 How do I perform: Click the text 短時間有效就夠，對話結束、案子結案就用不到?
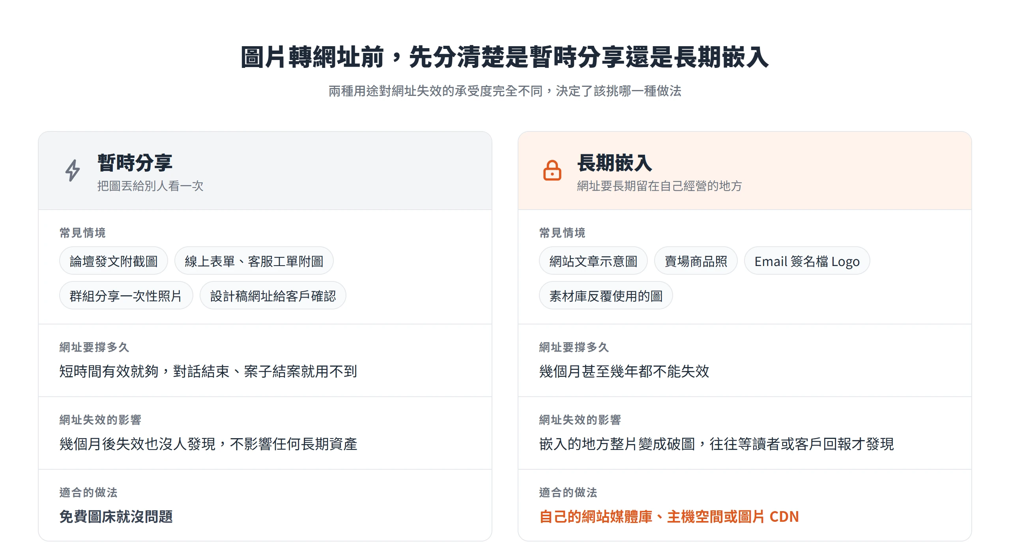[x=208, y=371]
